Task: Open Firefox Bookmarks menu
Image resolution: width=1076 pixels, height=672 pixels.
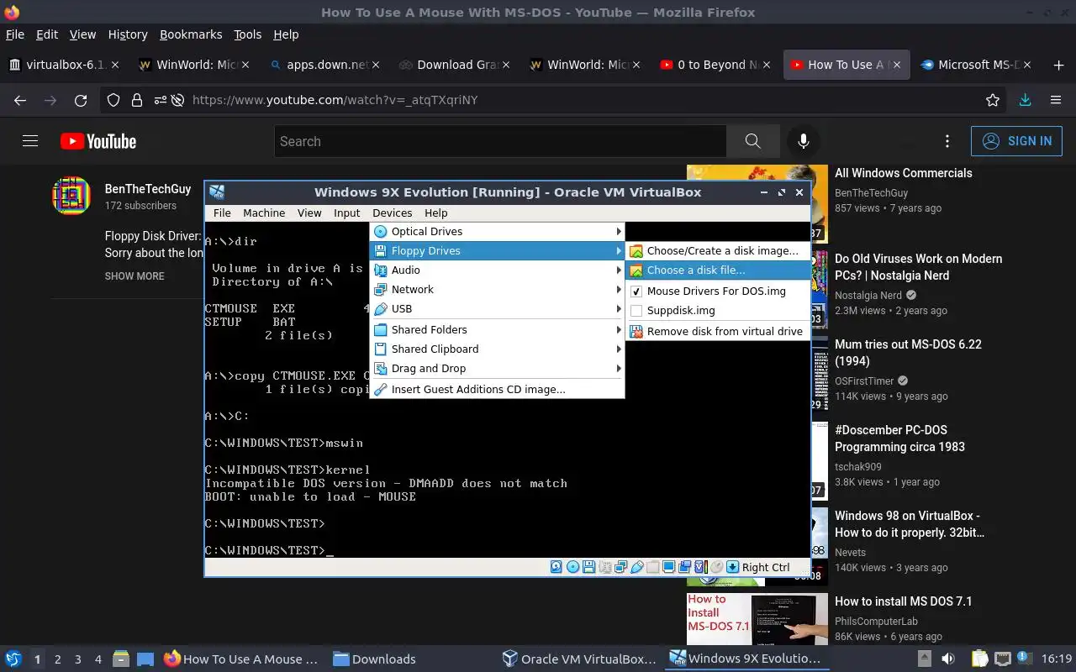Action: [x=191, y=34]
